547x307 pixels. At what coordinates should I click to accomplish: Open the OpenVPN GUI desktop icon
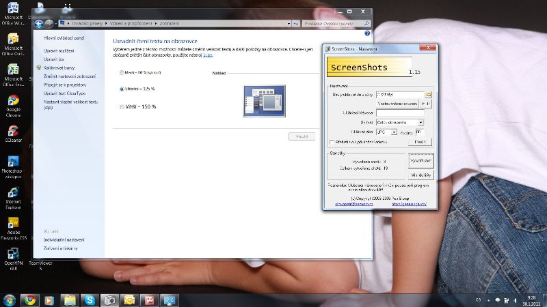[x=13, y=259]
